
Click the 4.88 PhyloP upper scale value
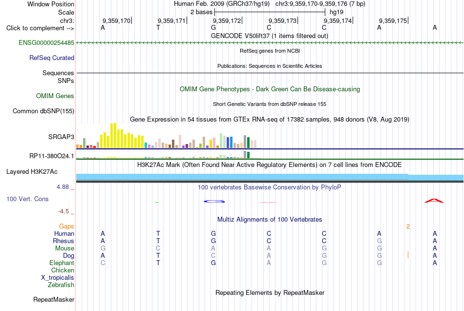[x=63, y=187]
